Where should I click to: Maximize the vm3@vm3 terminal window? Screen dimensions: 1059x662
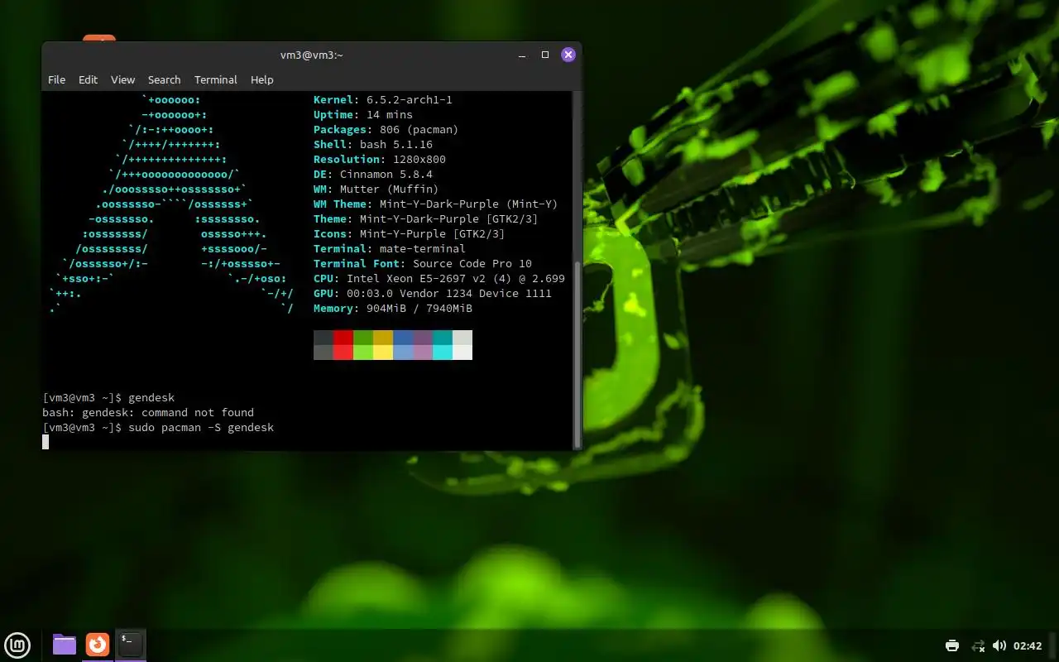pos(545,55)
